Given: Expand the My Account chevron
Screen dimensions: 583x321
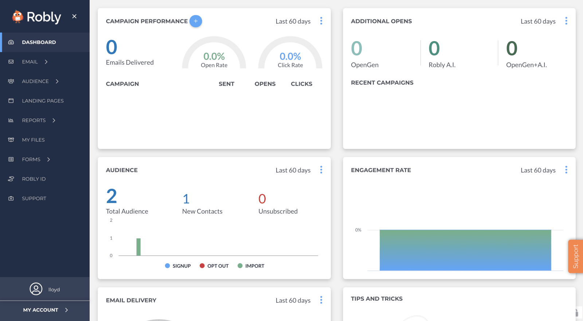Looking at the screenshot, I should [x=66, y=310].
